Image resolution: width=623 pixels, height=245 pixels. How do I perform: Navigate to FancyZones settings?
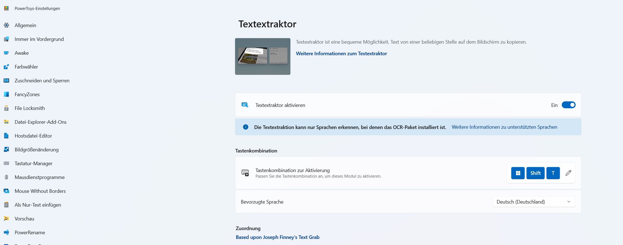[x=27, y=94]
